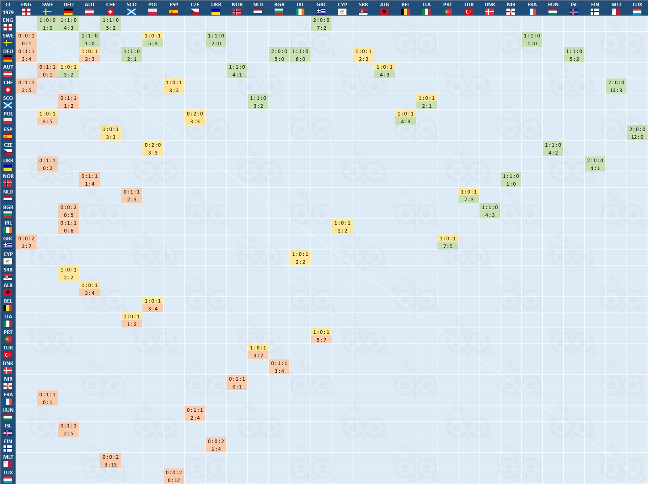
Task: Click the Hungary flag in the left column
Action: [8, 417]
